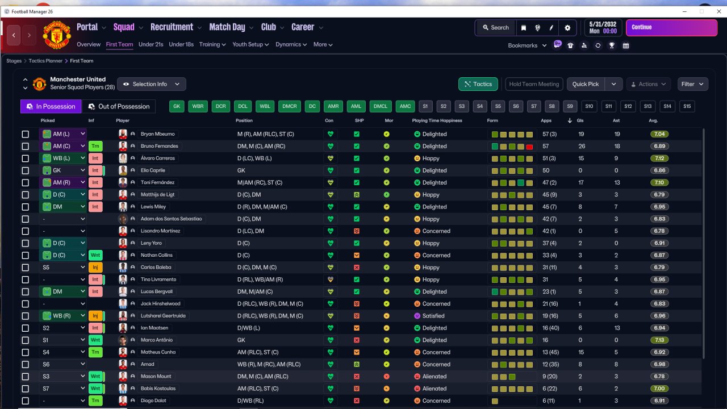Select the checkbox for Matthijs de Ligt
Screen dimensions: 727x409
(25, 195)
